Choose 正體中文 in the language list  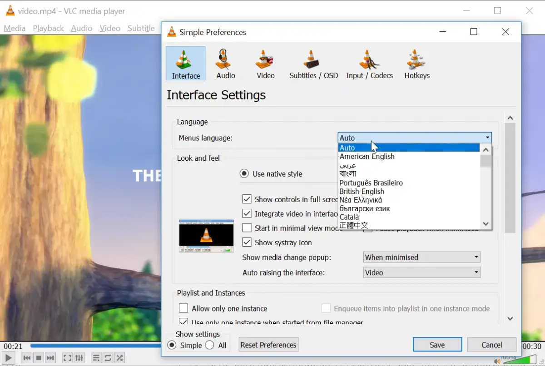point(409,225)
